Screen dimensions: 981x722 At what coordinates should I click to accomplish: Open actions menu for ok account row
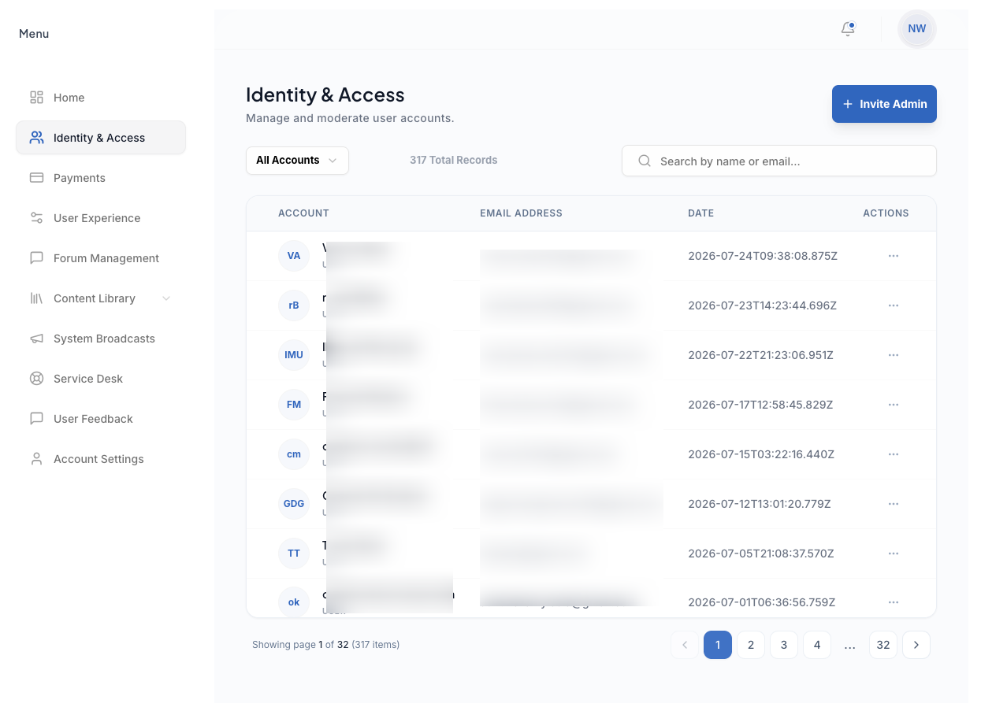coord(894,602)
